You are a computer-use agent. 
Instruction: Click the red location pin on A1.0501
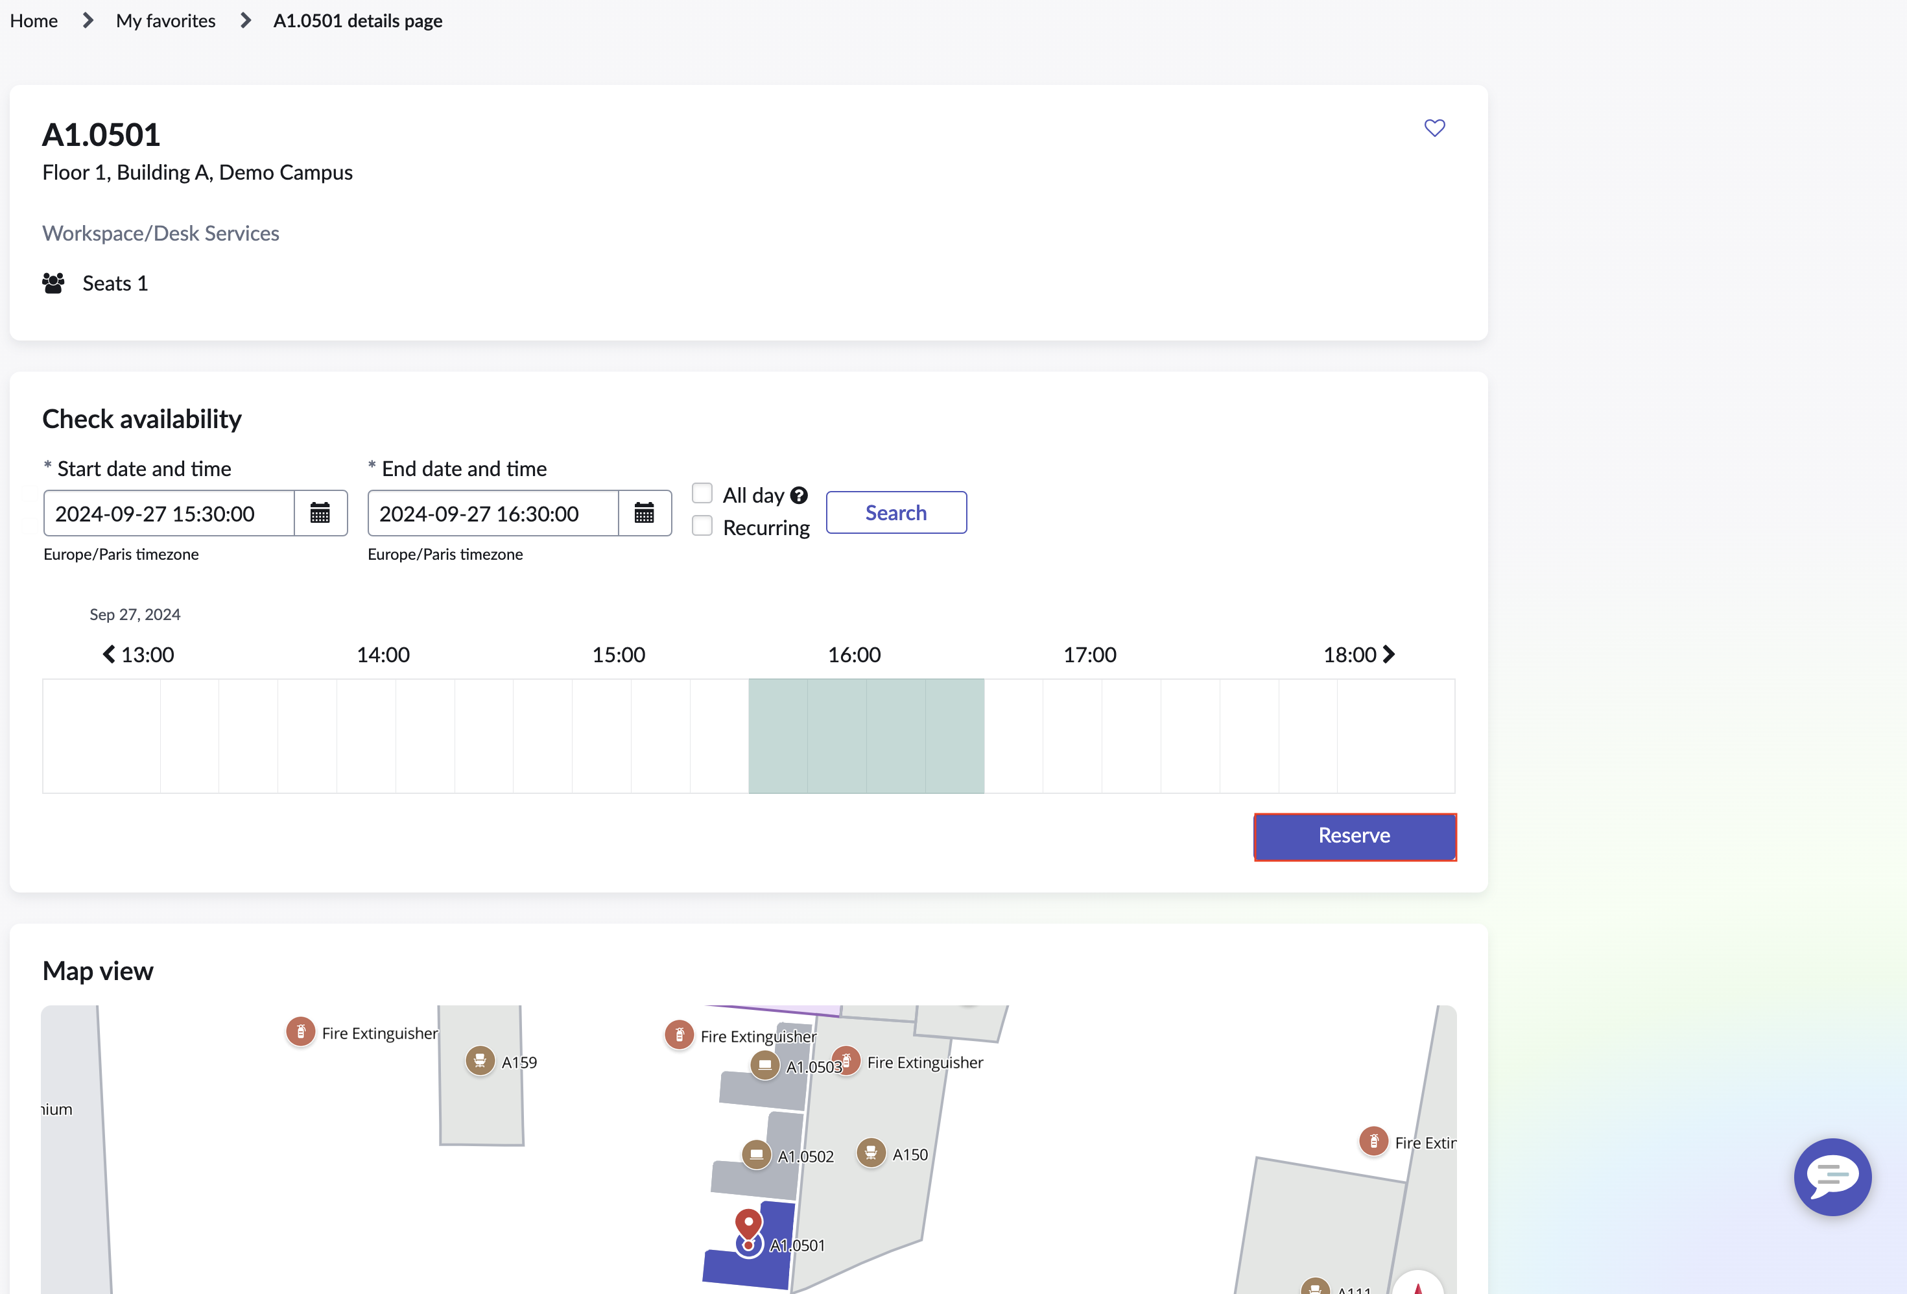(x=748, y=1224)
